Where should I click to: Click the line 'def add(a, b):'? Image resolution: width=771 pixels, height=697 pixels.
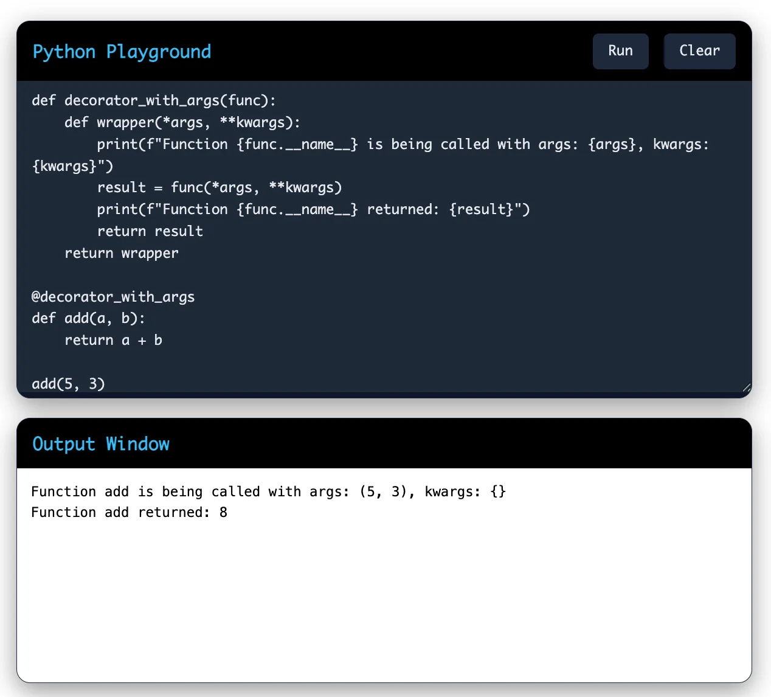pos(89,318)
